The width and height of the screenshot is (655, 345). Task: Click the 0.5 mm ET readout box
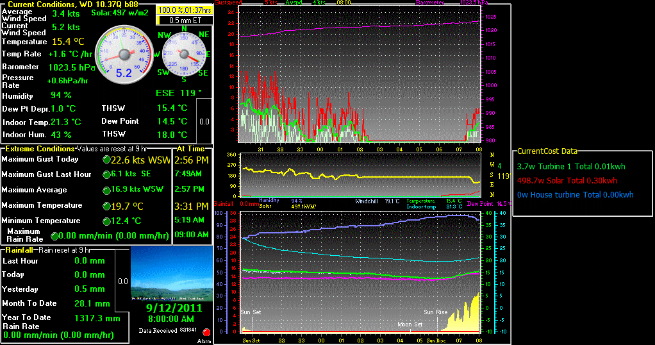tap(185, 20)
